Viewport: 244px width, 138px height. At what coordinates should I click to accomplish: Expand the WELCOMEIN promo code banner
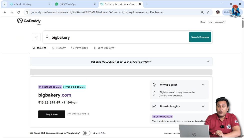[x=208, y=61]
